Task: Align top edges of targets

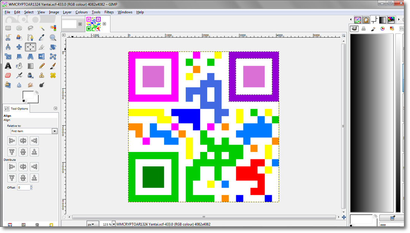Action: (x=12, y=152)
